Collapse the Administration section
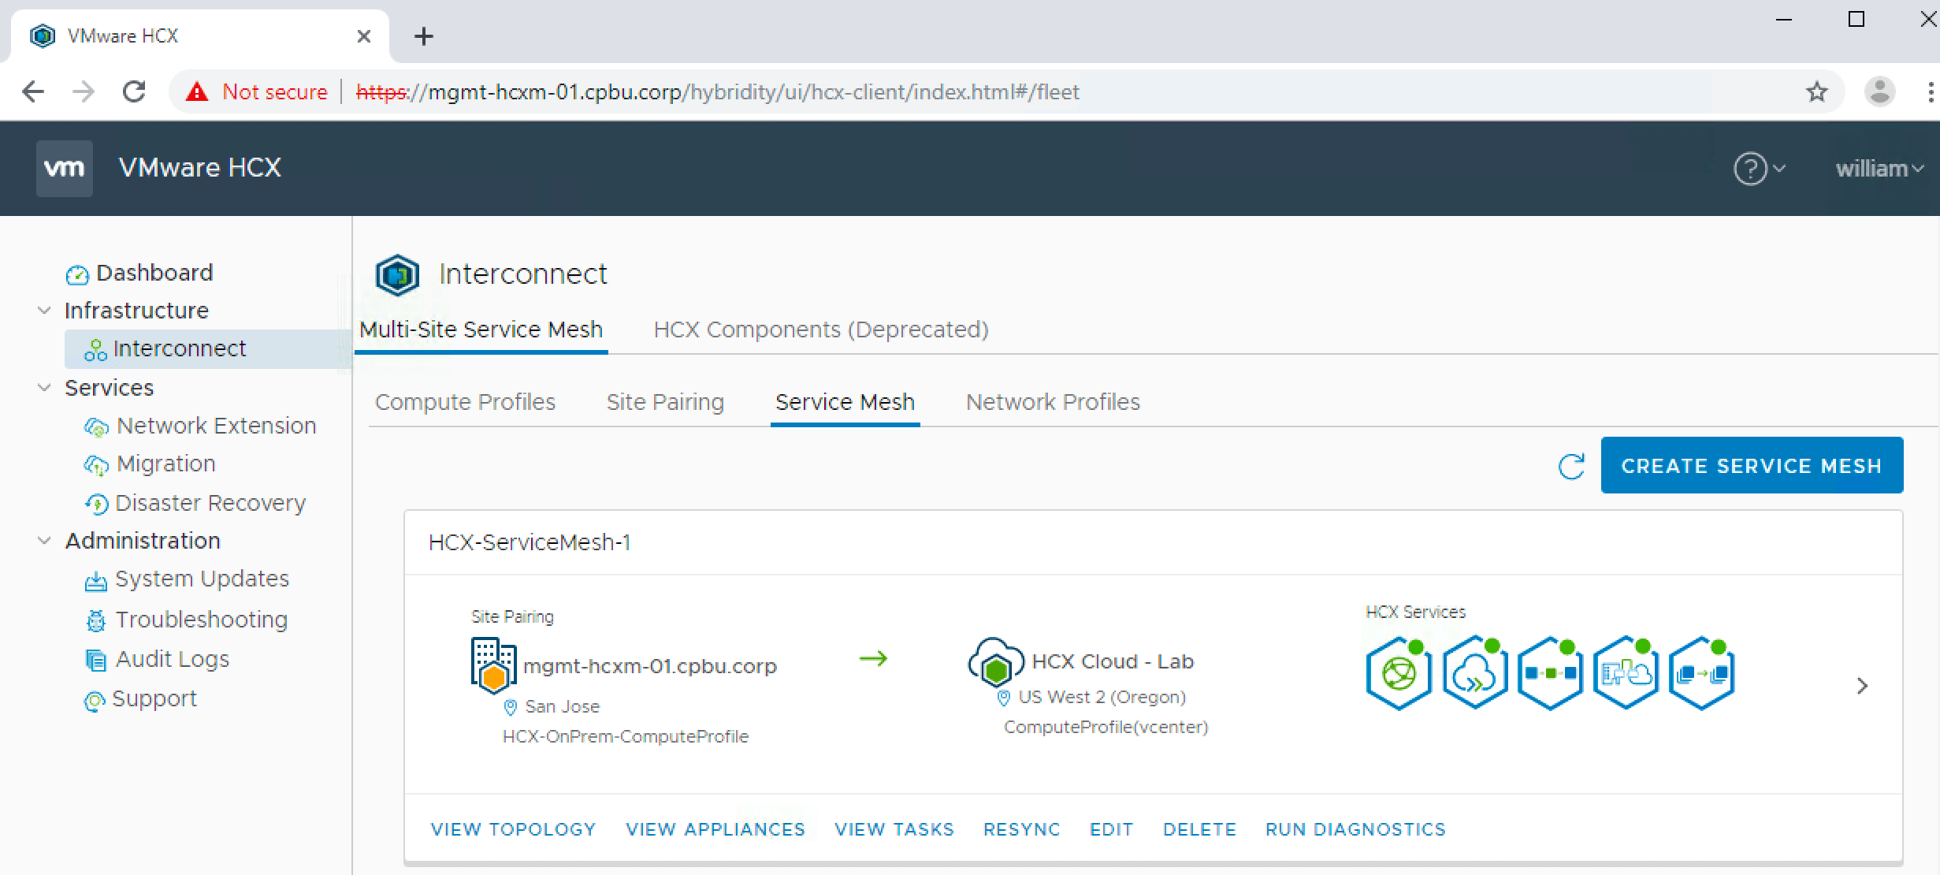Viewport: 1940px width, 875px height. click(x=43, y=541)
